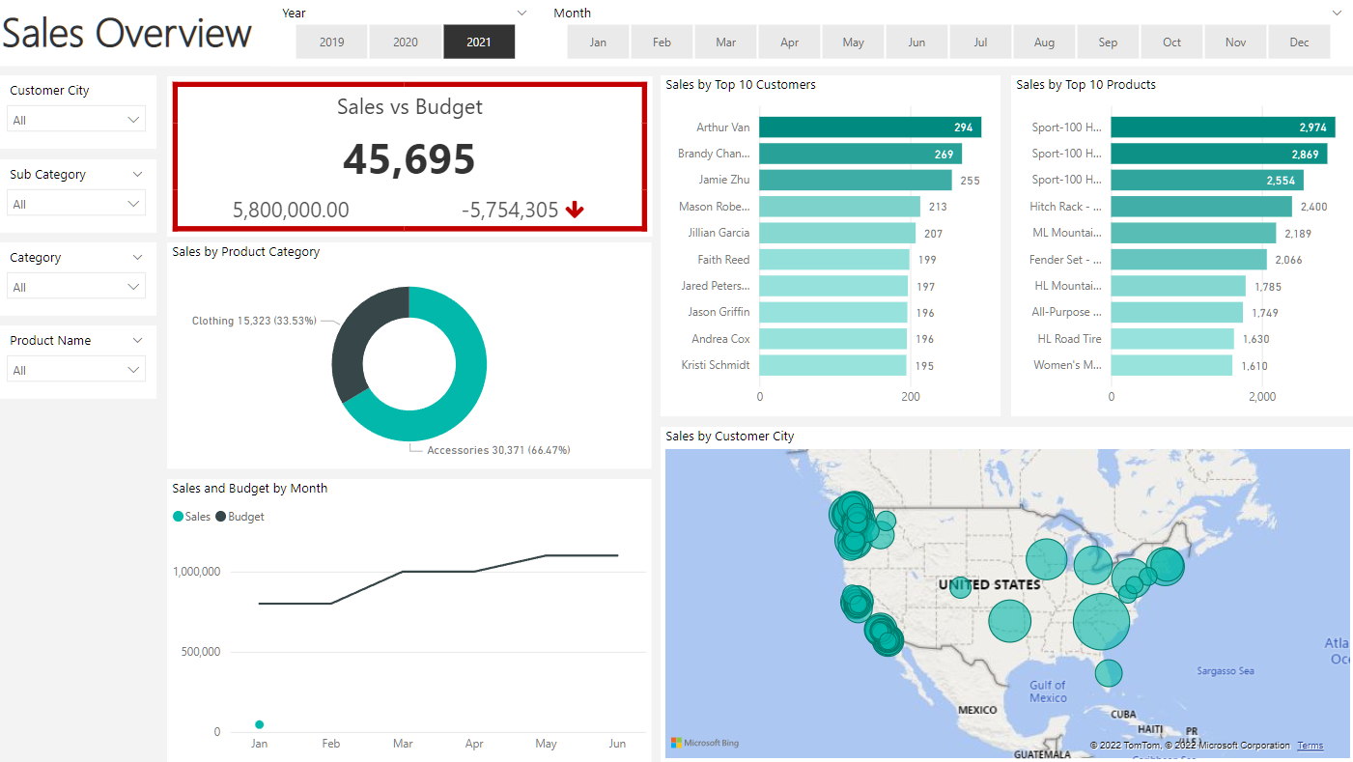1353x762 pixels.
Task: Select the Mason Robe customer bar
Action: click(x=839, y=207)
